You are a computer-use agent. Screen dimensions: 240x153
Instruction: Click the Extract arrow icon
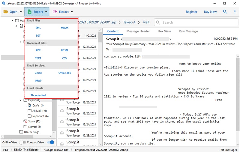click(x=55, y=12)
